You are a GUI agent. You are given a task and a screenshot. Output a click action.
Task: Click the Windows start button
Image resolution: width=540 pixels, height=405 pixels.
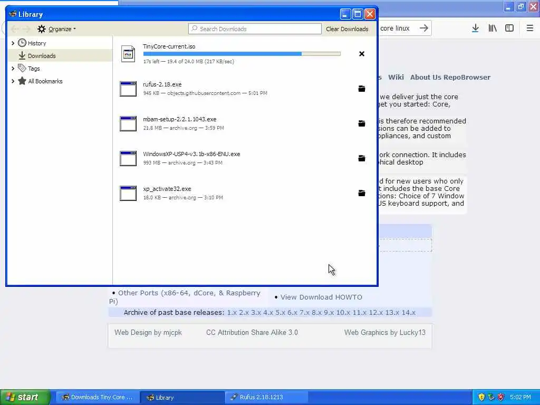click(25, 397)
